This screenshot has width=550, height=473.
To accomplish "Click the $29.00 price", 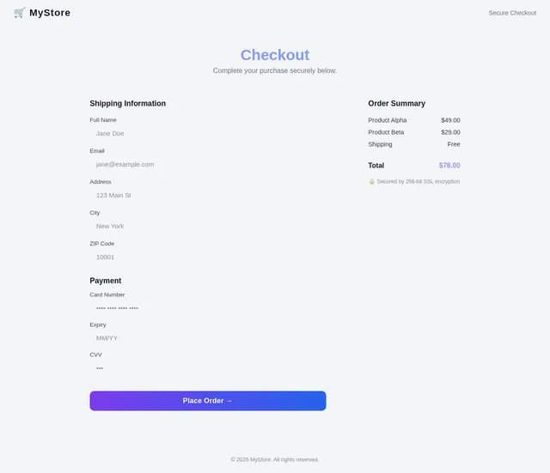I will pos(450,132).
